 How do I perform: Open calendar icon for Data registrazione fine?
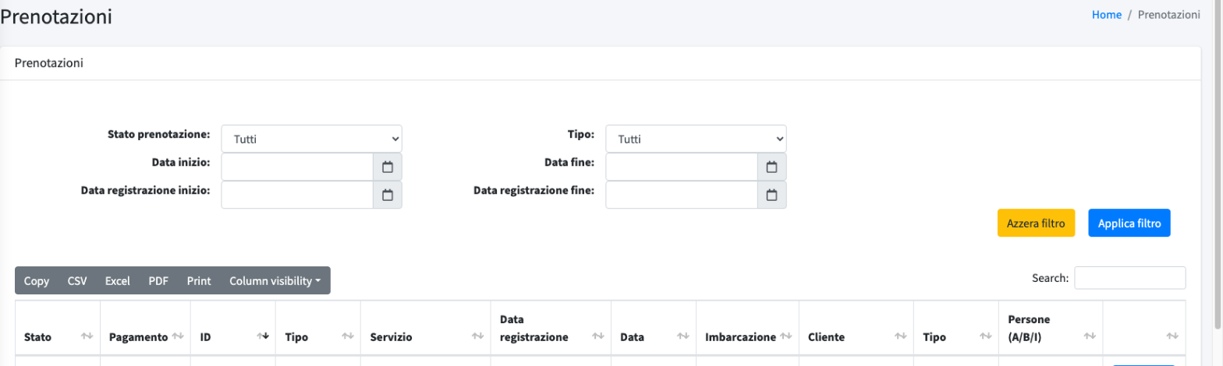[771, 195]
